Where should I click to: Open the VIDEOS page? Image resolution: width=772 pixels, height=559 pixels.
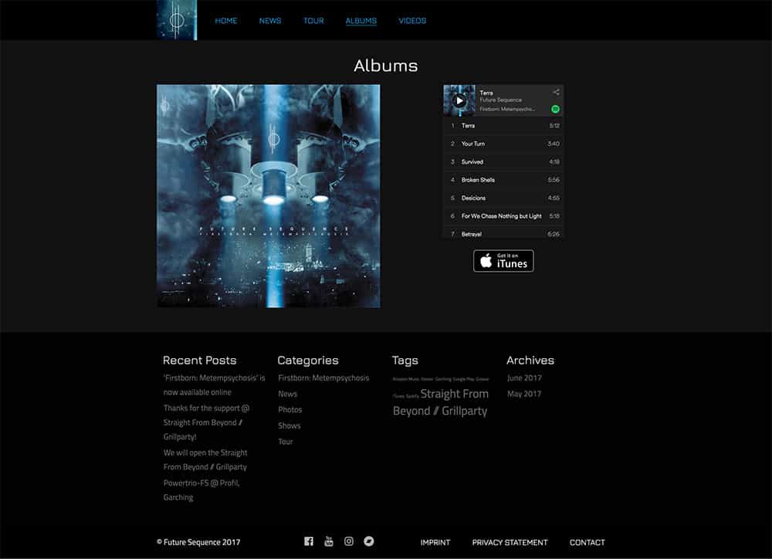(x=412, y=21)
